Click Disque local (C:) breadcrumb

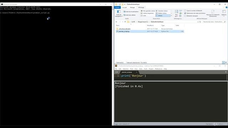pyautogui.click(x=143, y=22)
